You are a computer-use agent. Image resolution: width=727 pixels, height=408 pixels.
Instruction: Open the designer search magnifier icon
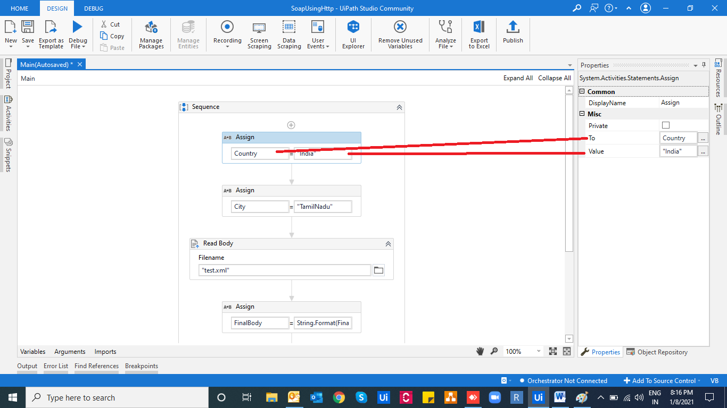tap(494, 351)
